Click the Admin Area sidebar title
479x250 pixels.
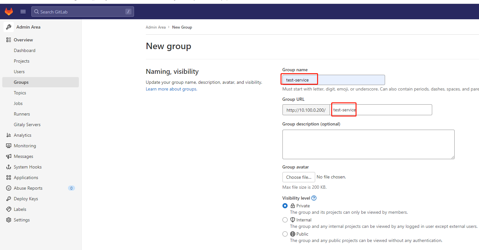[29, 27]
